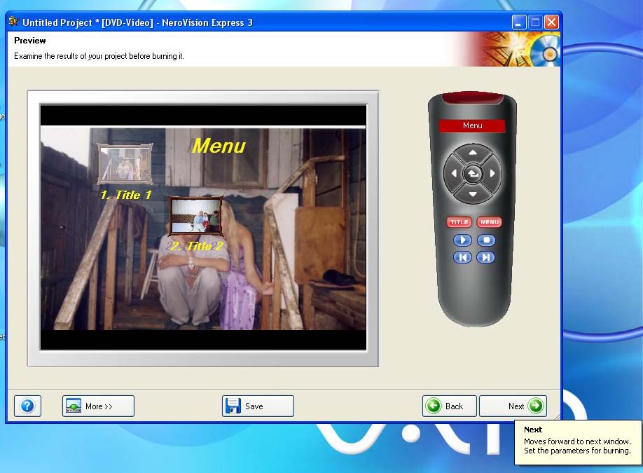Start playback with the remote play button
This screenshot has width=643, height=473.
click(462, 240)
